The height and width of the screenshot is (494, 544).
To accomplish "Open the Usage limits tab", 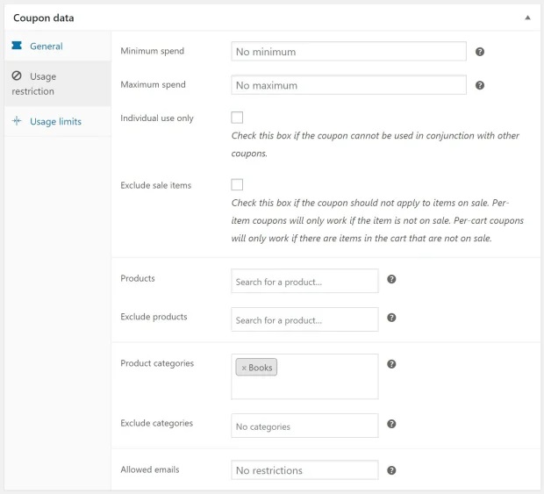I will coord(55,121).
